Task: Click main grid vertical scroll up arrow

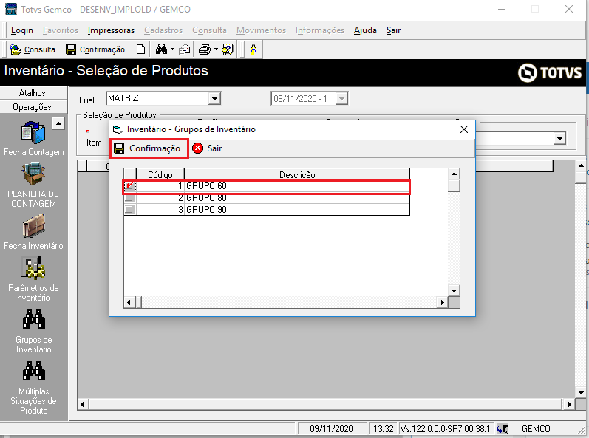Action: coord(581,165)
